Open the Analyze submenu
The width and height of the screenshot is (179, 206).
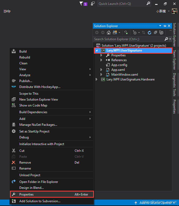[52, 75]
